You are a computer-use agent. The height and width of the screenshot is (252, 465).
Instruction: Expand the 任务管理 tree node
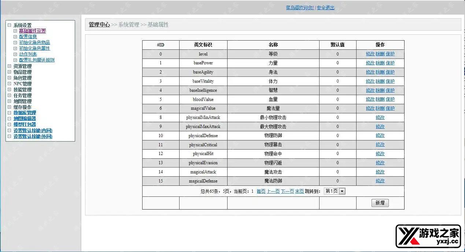point(10,95)
